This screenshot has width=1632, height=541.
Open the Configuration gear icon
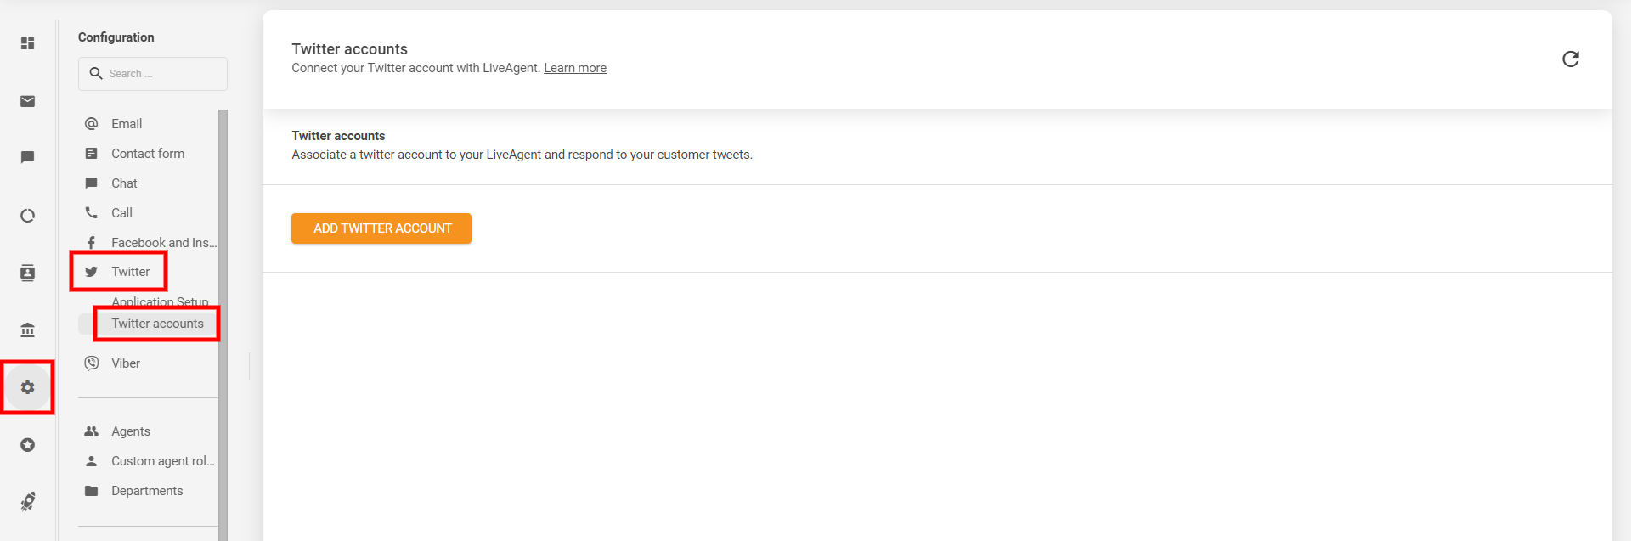point(28,387)
